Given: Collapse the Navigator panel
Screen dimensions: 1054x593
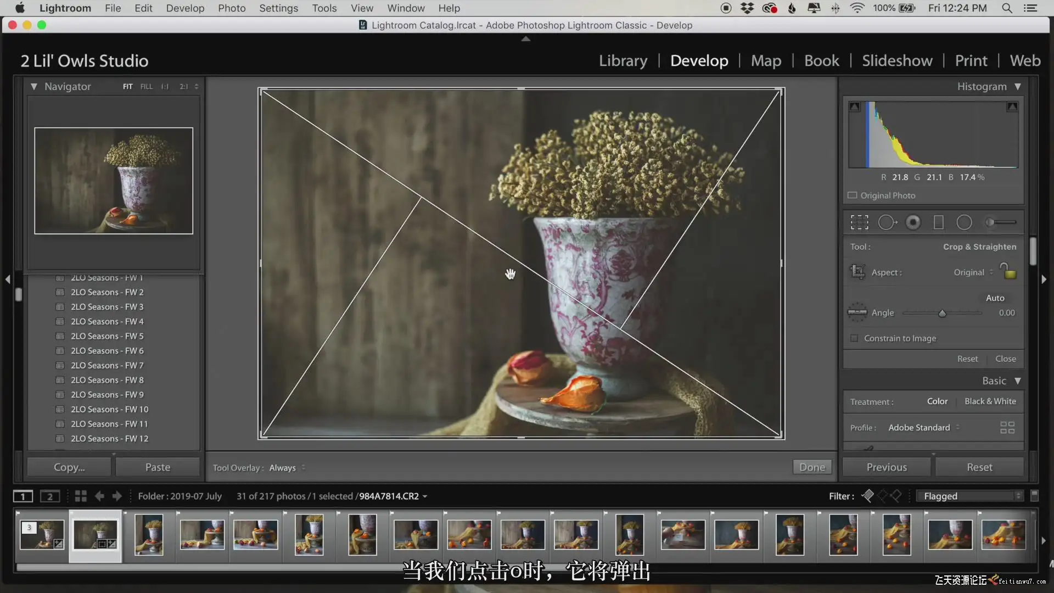Looking at the screenshot, I should pyautogui.click(x=34, y=87).
